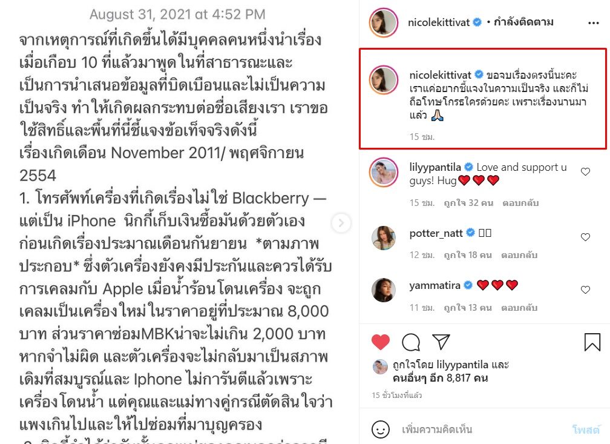610x444 pixels.
Task: Open nicolekittivat profile from header username
Action: click(x=439, y=22)
